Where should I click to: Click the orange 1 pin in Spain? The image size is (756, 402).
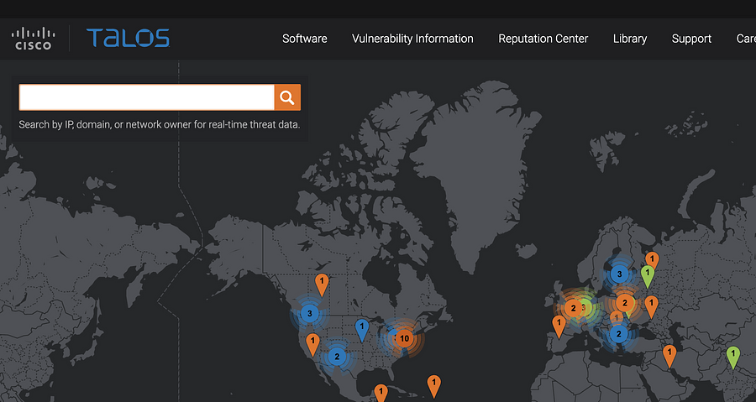pos(559,326)
